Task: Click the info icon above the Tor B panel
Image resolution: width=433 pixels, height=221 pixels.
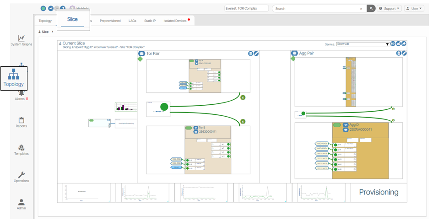Action: 243,122
